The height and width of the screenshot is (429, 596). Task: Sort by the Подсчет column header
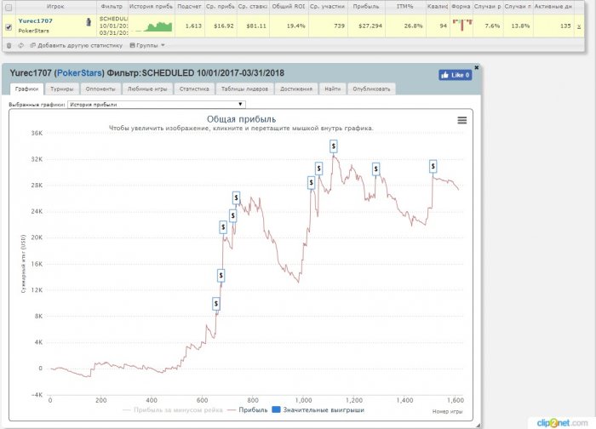tap(189, 7)
